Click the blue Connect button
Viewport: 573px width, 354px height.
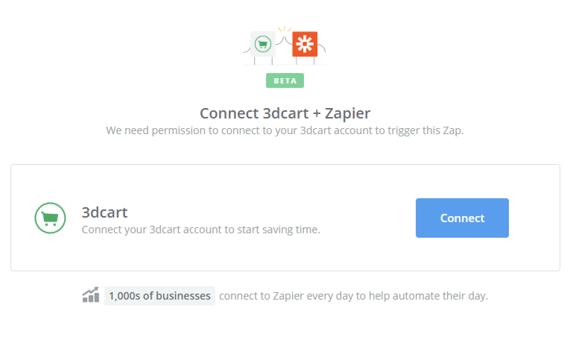pyautogui.click(x=462, y=218)
